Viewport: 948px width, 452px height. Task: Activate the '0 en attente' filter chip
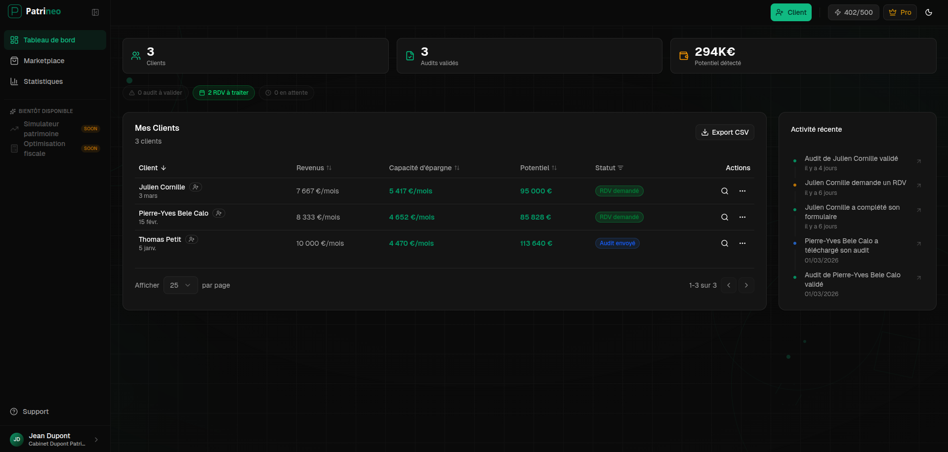[x=286, y=93]
